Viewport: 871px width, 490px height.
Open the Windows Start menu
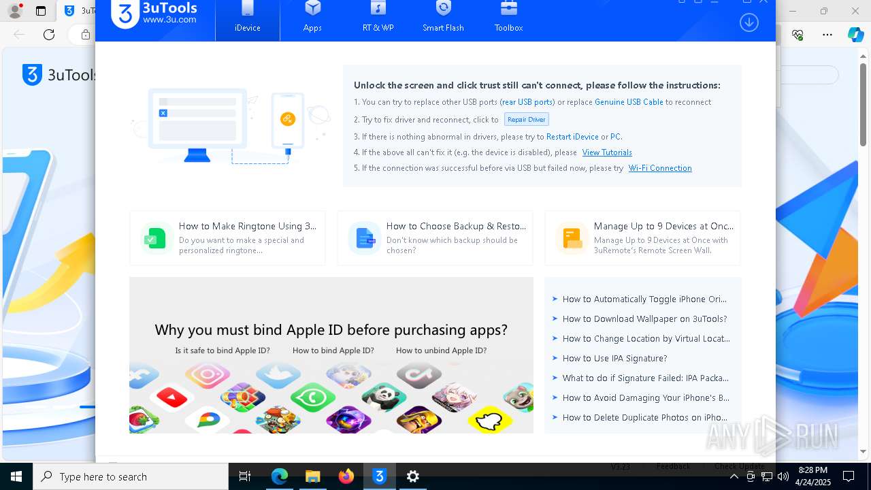coord(16,476)
